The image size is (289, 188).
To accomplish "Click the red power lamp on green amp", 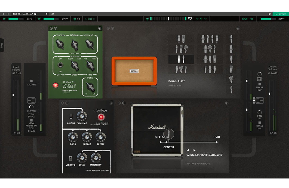I will click(56, 85).
